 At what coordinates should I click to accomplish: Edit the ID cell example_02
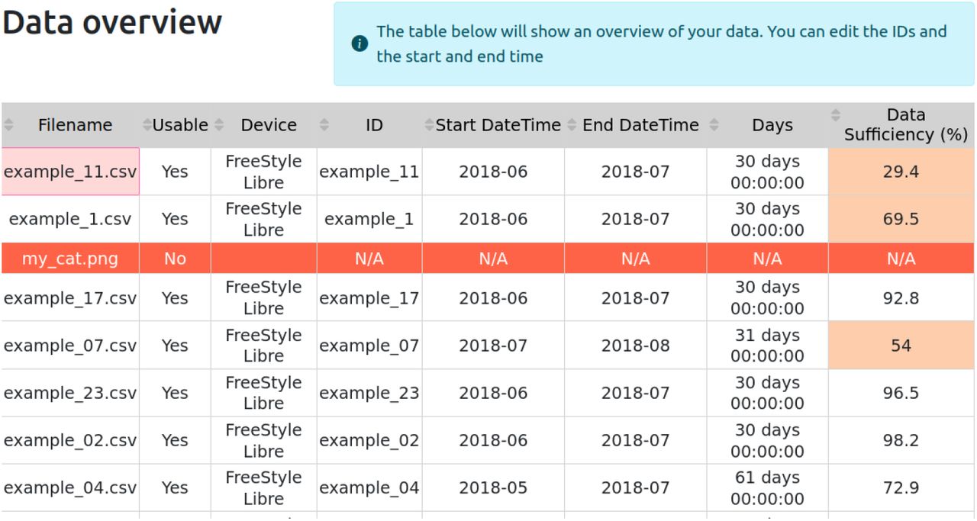click(369, 440)
